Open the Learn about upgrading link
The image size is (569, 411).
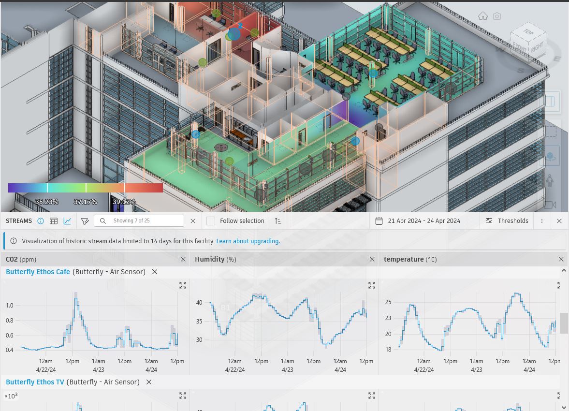(247, 241)
